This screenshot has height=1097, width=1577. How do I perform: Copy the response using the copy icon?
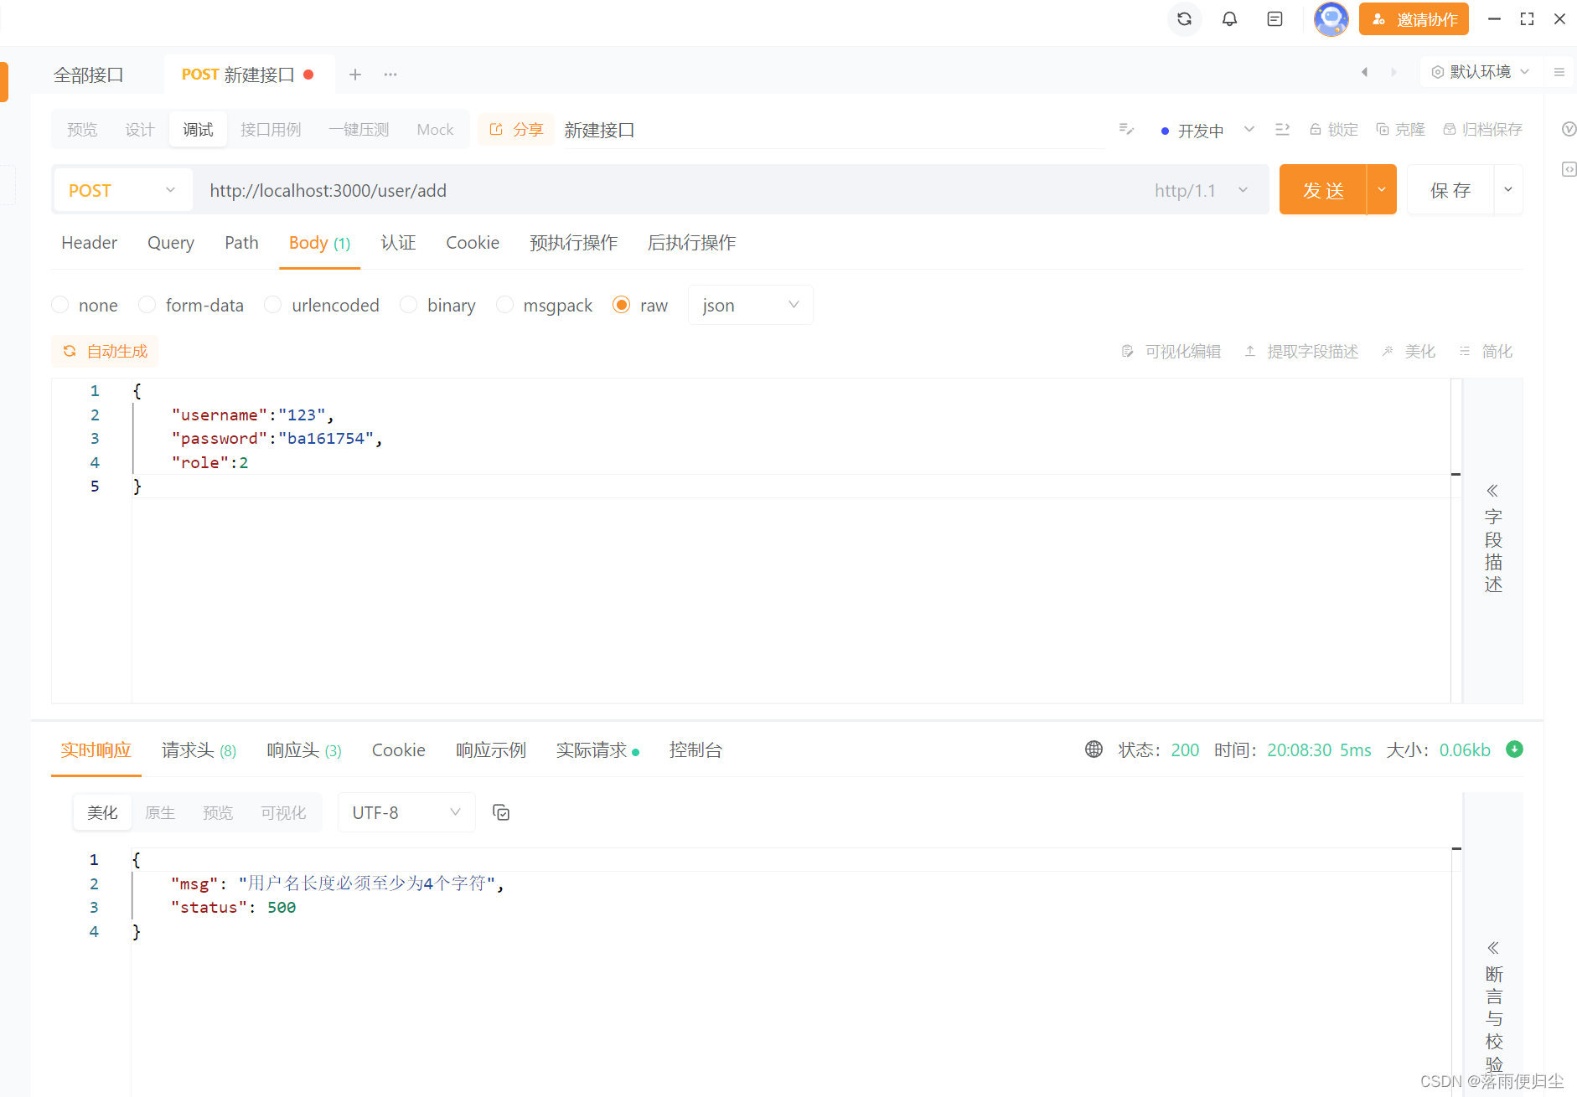(501, 811)
